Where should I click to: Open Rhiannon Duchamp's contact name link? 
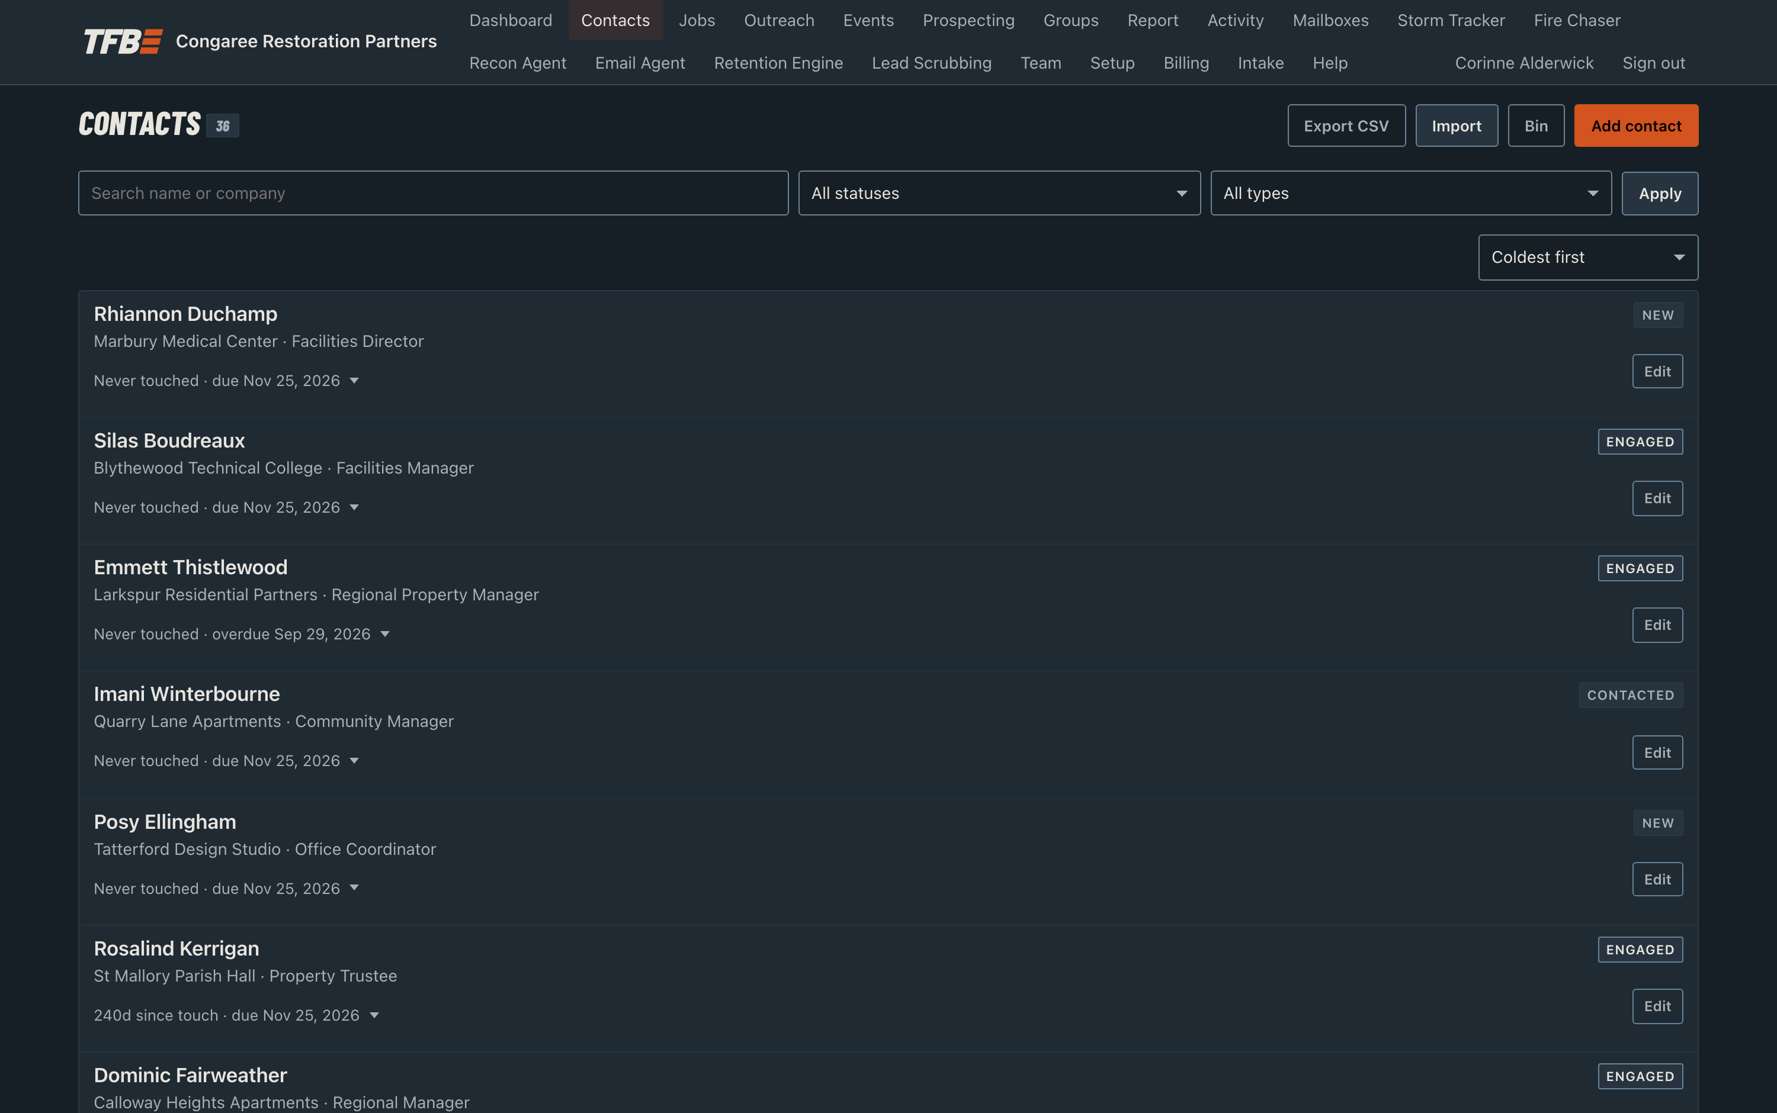pos(185,314)
